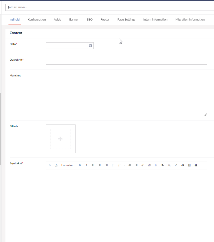
Task: Open the SEO tab
Action: pyautogui.click(x=89, y=20)
